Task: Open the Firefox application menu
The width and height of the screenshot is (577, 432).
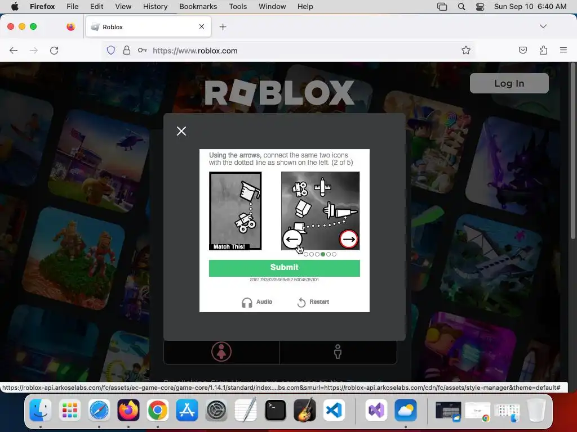Action: click(x=42, y=6)
